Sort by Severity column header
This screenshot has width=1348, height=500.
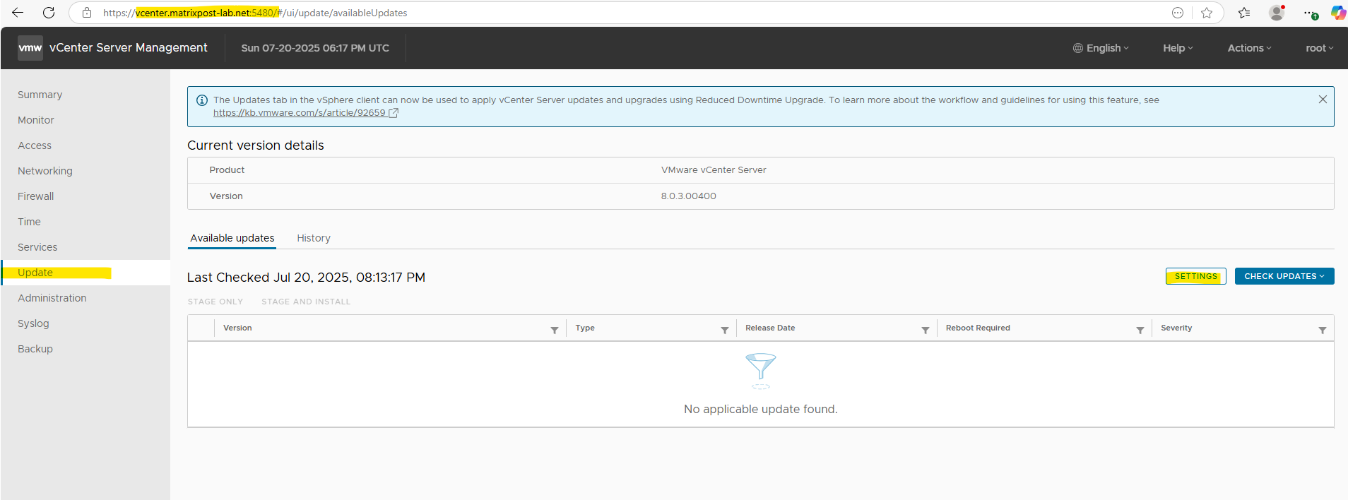(1176, 328)
